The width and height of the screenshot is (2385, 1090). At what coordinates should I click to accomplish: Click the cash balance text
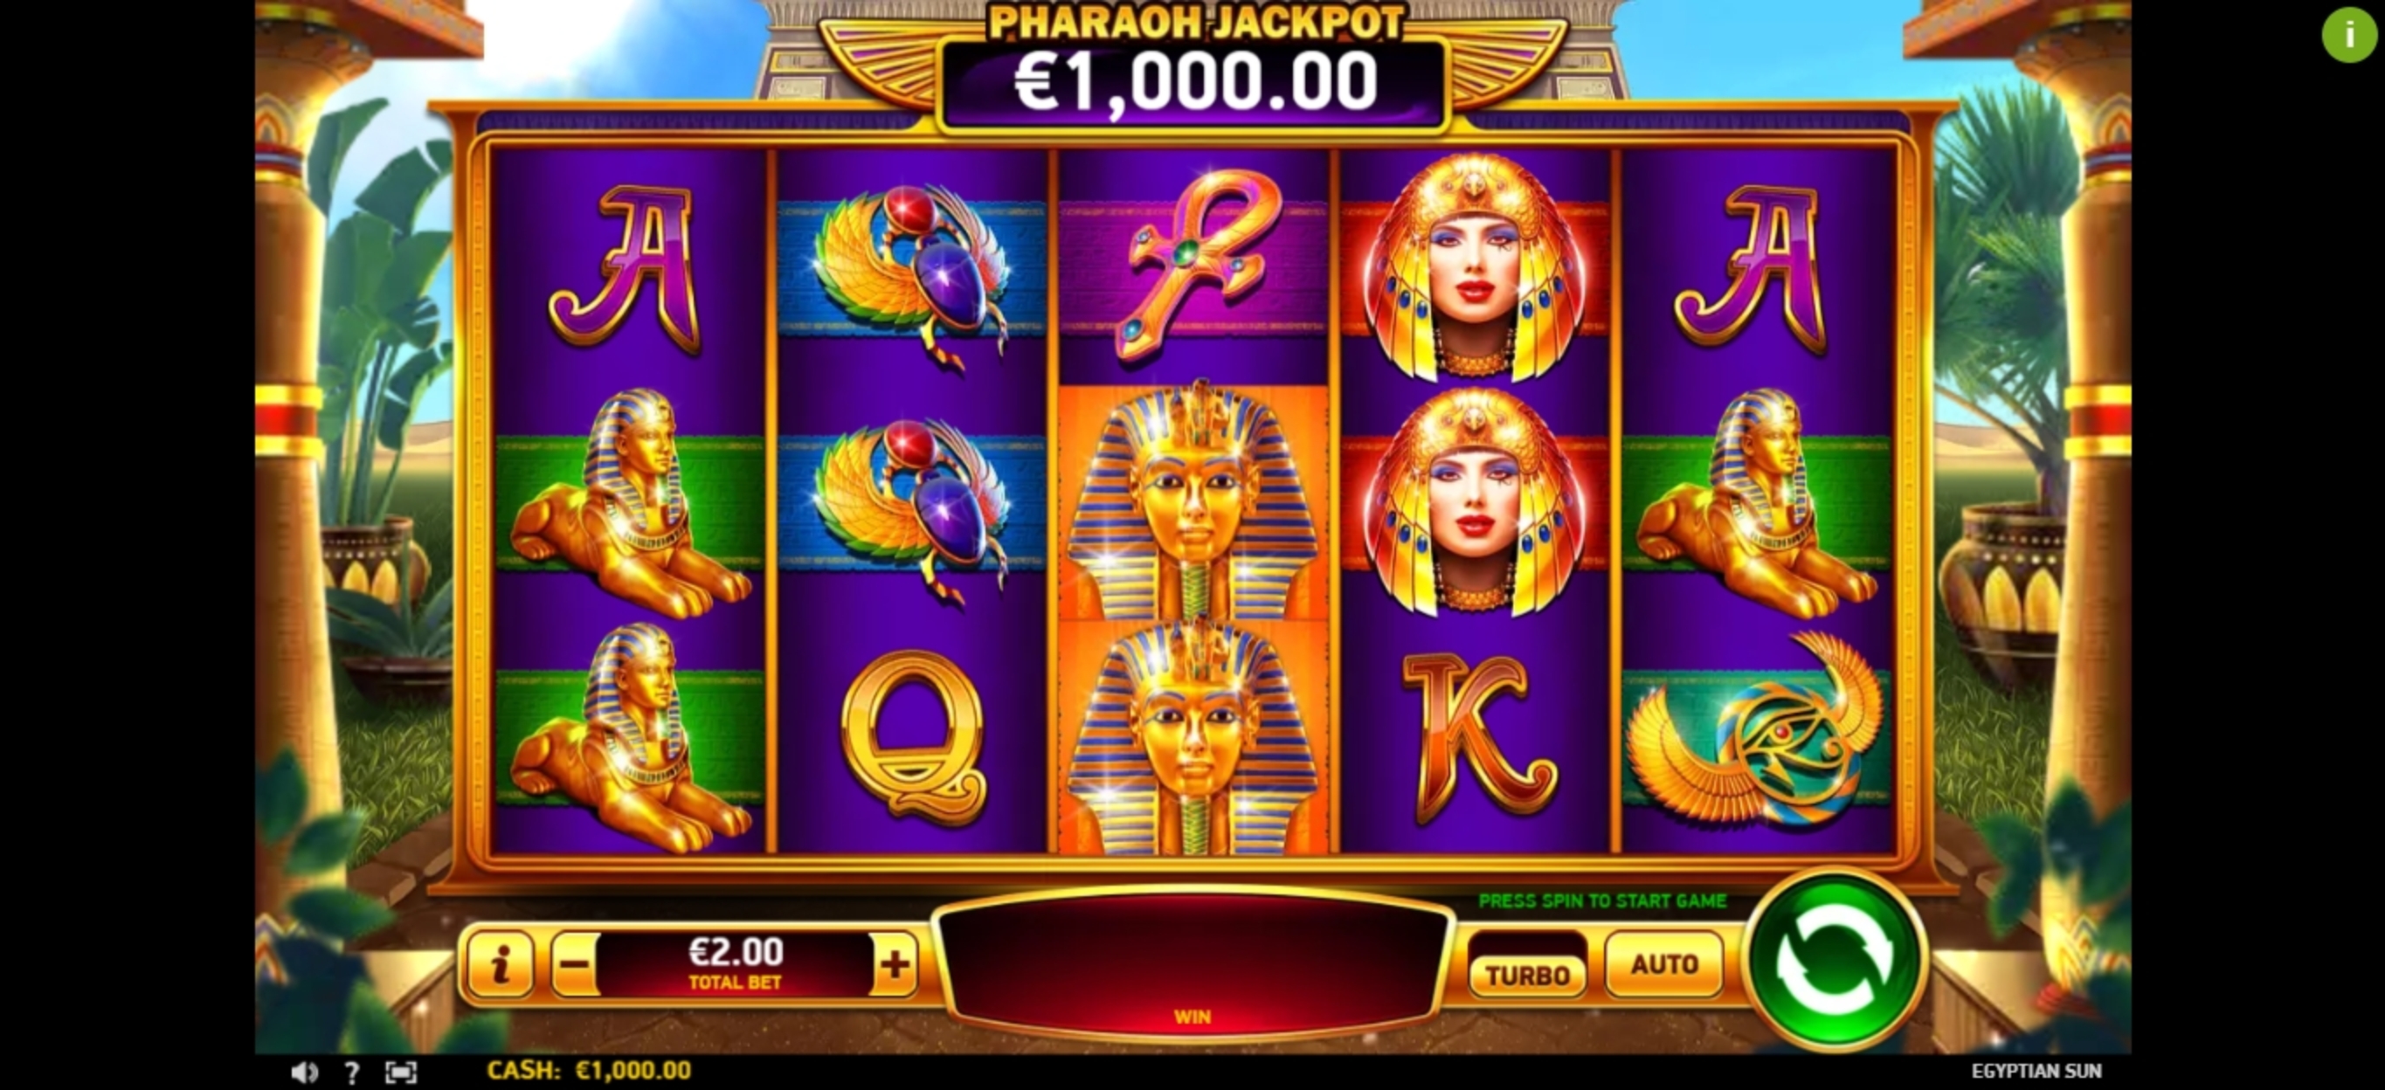tap(589, 1071)
